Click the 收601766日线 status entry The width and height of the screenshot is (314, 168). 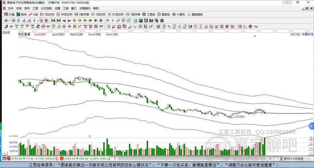292,159
